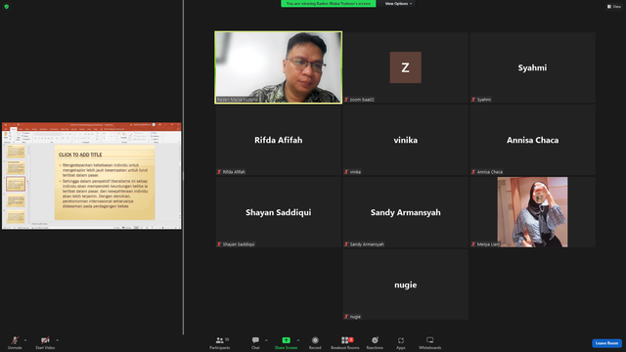Open Zoom Apps

401,342
